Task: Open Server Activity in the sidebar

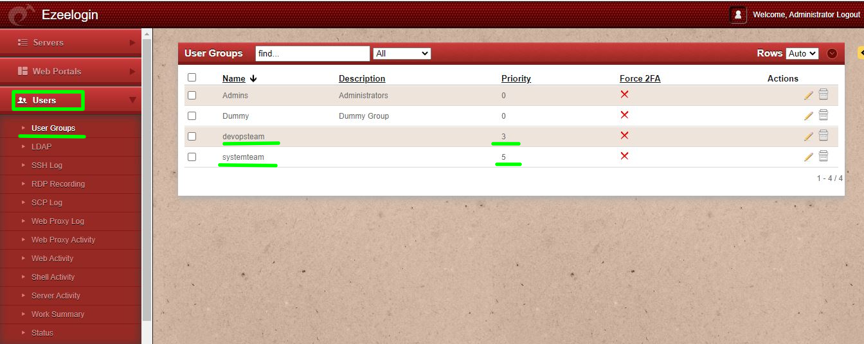Action: point(56,295)
